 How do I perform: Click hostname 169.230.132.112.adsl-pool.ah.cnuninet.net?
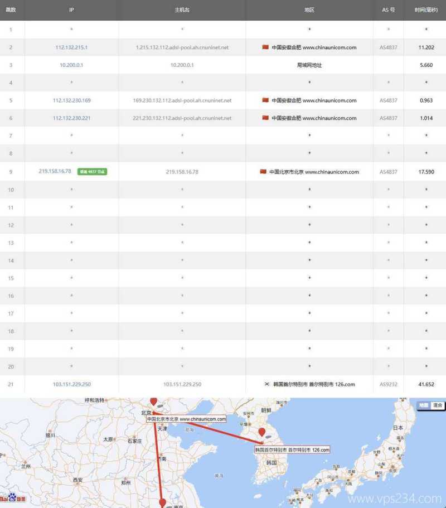182,101
